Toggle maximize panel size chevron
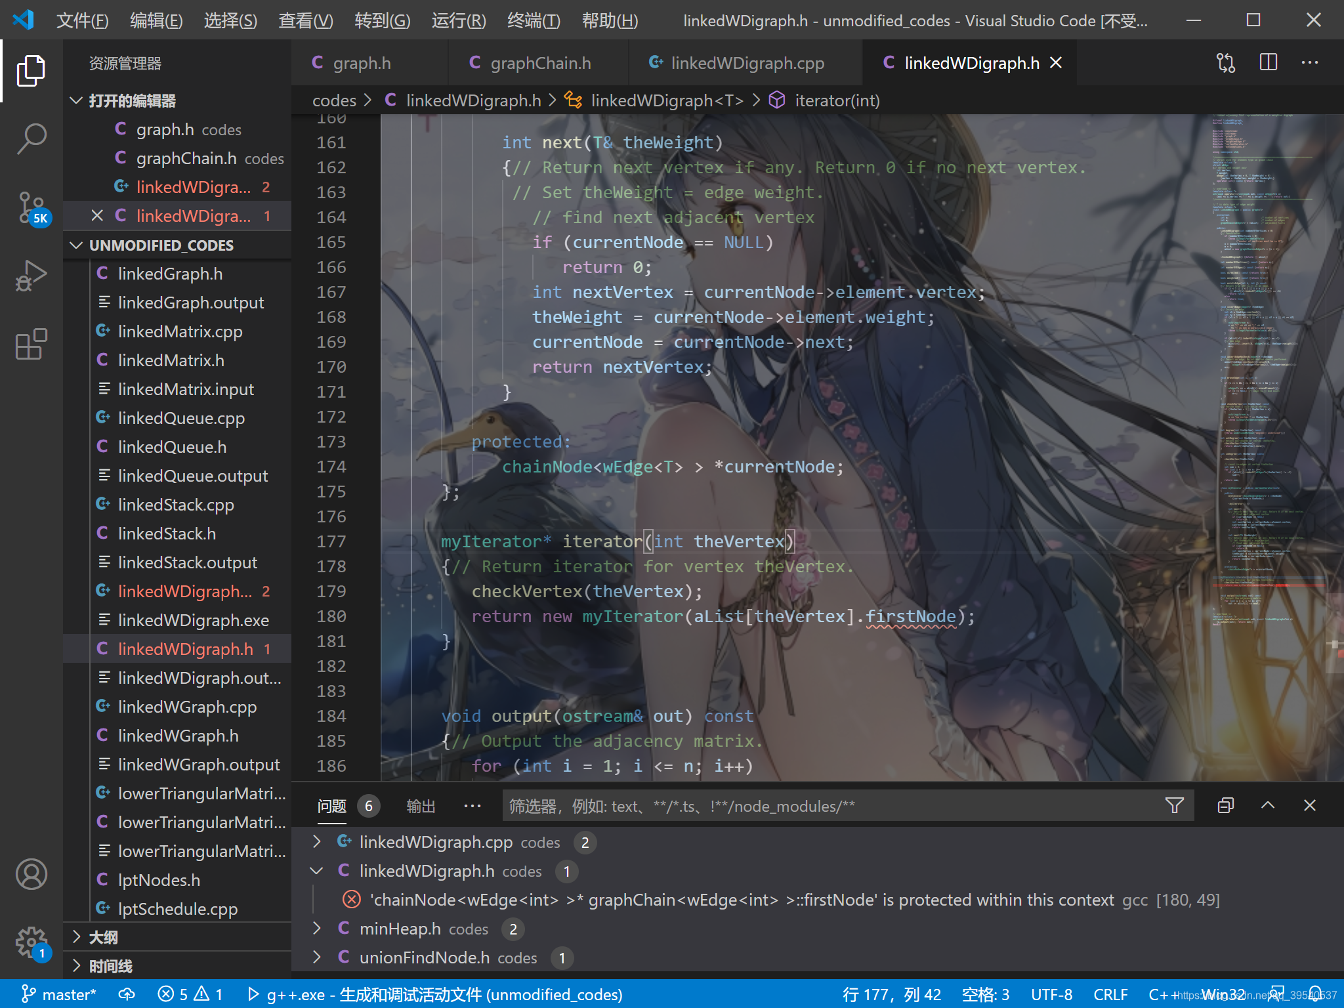The image size is (1344, 1008). click(x=1268, y=806)
